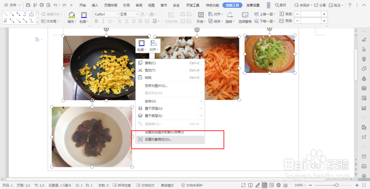Viewport: 370px width, 189px height.
Task: Select page layout view in status bar
Action: point(265,185)
